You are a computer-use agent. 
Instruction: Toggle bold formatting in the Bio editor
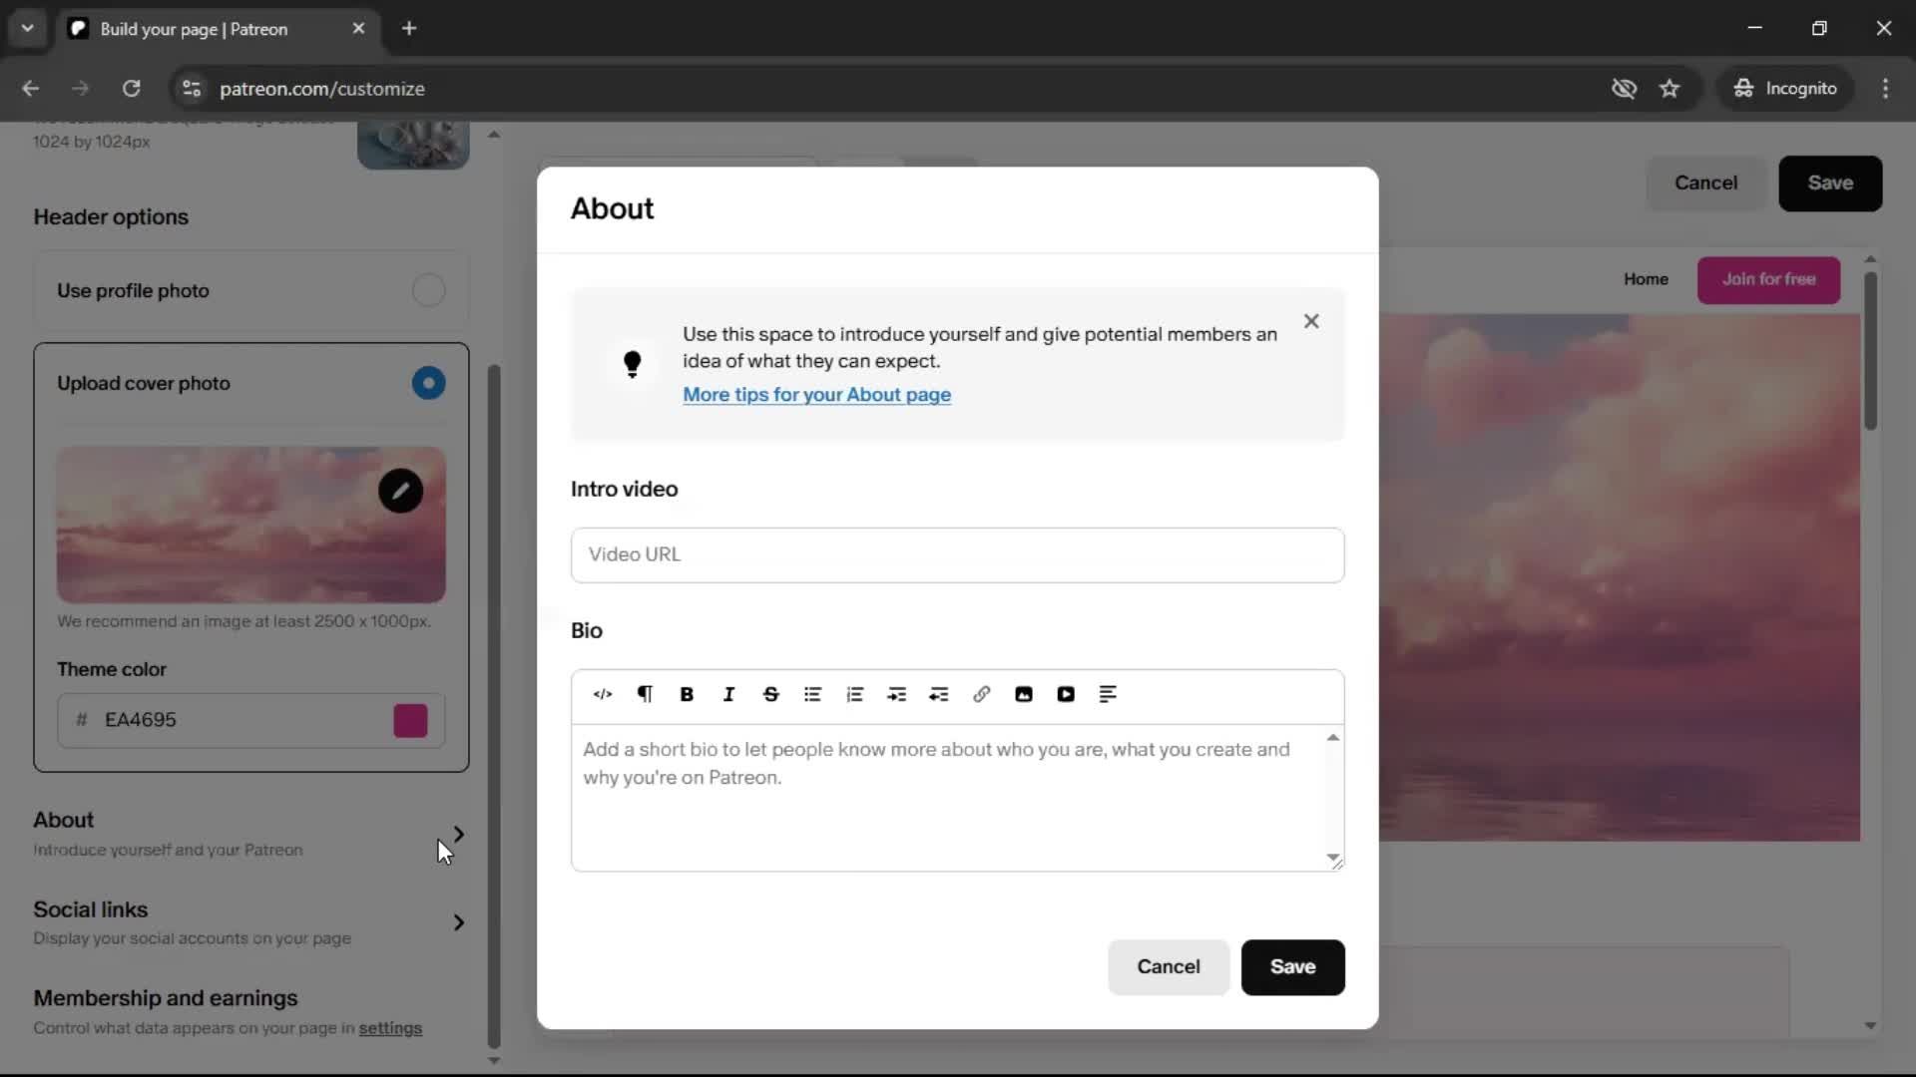[688, 694]
